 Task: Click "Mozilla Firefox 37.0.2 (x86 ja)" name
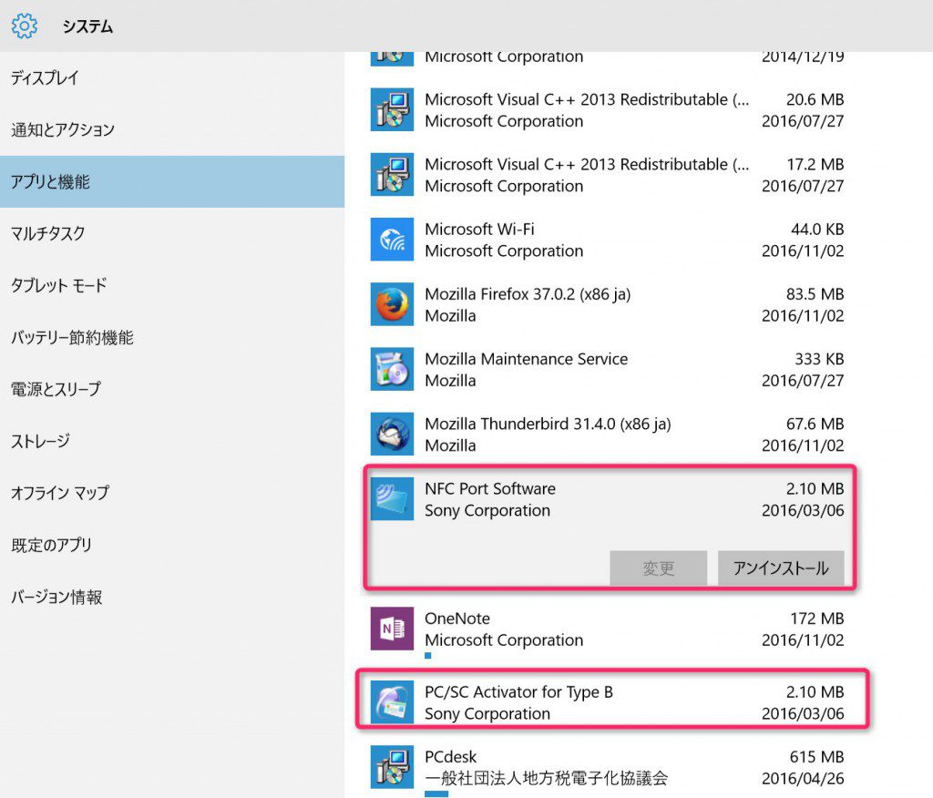tap(528, 294)
